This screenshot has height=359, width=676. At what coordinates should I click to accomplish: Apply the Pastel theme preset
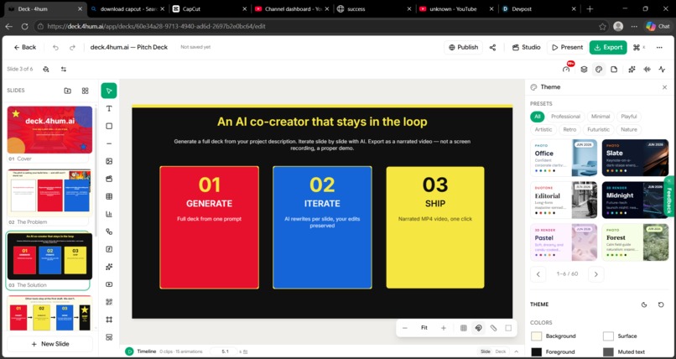pos(564,242)
